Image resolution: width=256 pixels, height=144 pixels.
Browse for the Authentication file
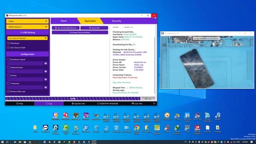(x=46, y=71)
